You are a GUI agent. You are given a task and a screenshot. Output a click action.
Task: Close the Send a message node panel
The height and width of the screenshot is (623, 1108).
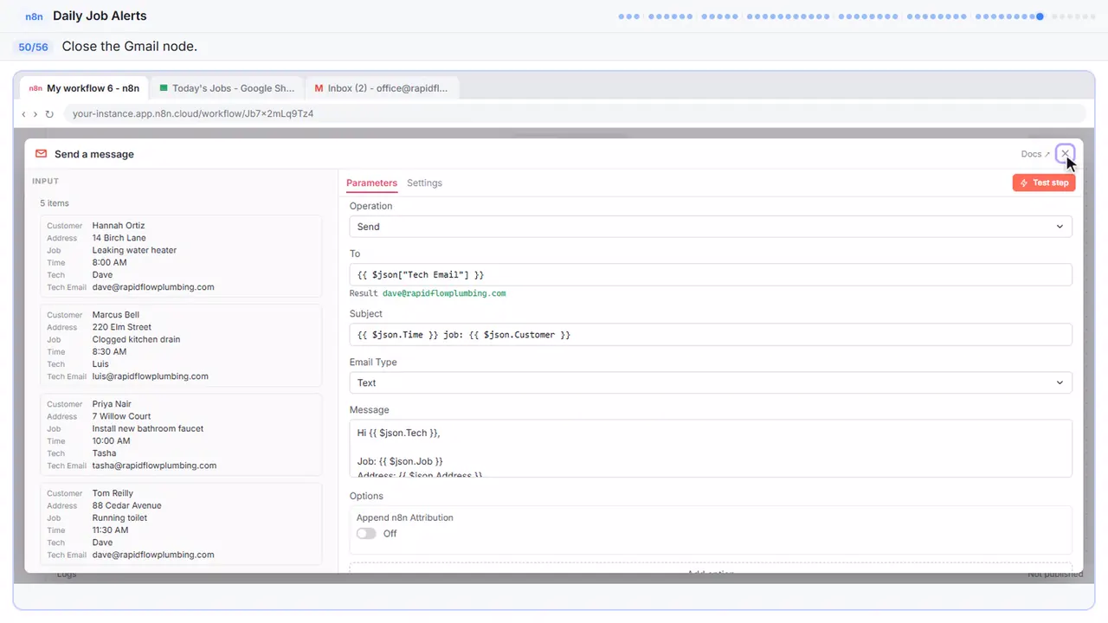point(1065,153)
